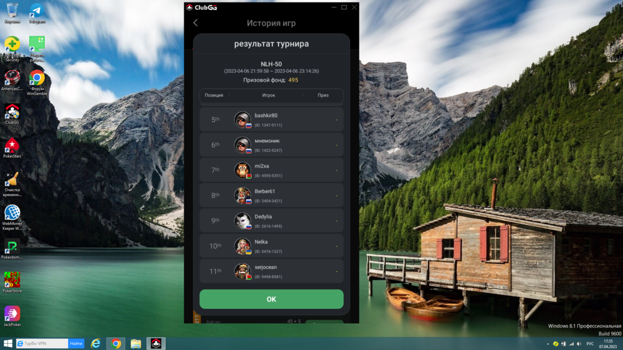The image size is (623, 350).
Task: Launch PokerStove from the desktop
Action: (12, 281)
